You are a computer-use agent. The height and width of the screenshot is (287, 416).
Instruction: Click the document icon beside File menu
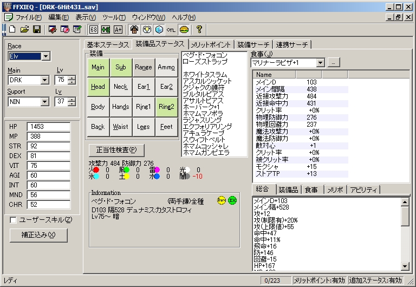(9, 17)
